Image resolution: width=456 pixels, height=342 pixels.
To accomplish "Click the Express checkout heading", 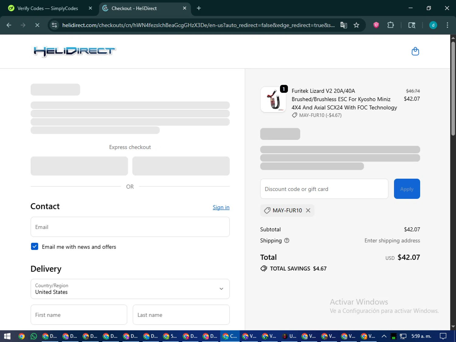I will click(x=130, y=147).
